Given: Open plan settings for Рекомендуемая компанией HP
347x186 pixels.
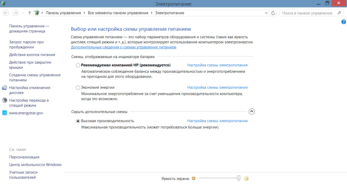Looking at the screenshot, I should 217,65.
